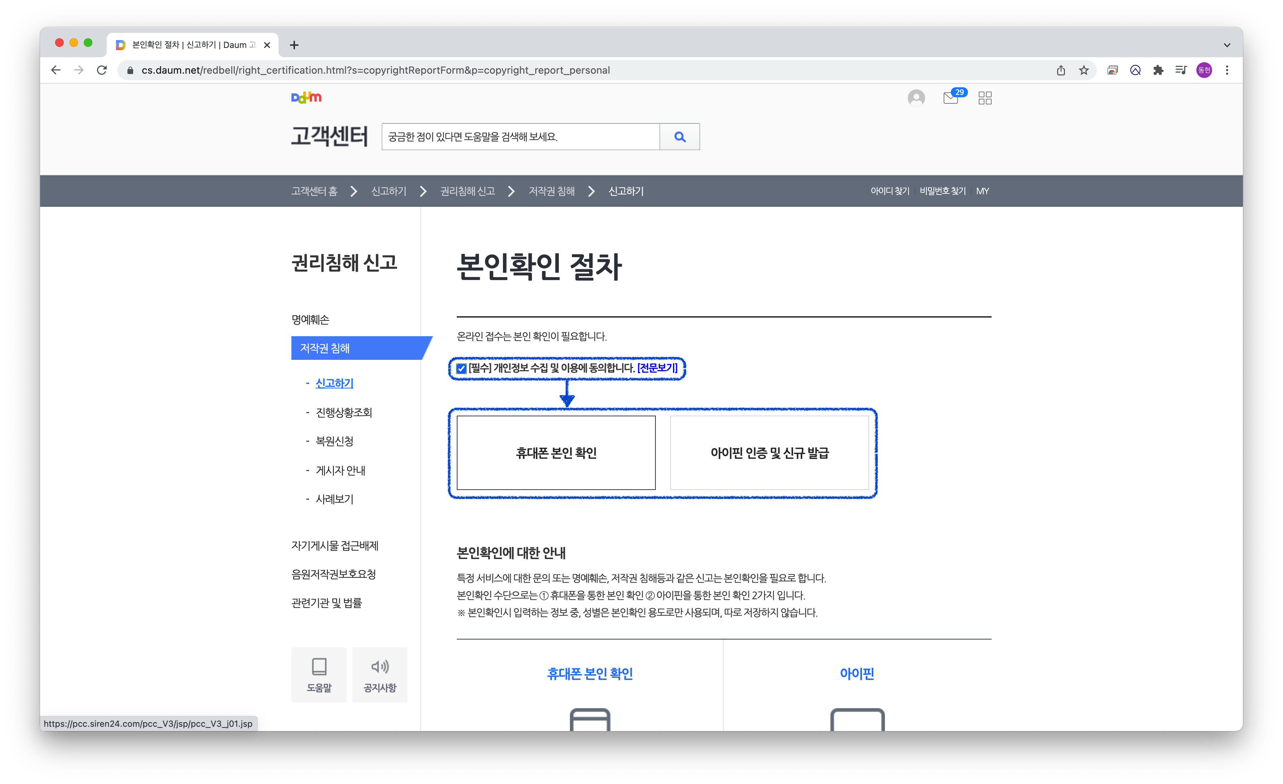
Task: Open the purple Chrome profile avatar
Action: (x=1204, y=70)
